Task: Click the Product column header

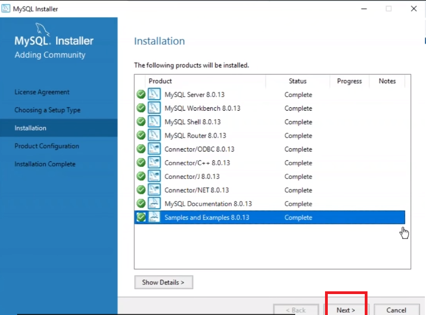Action: (x=160, y=81)
